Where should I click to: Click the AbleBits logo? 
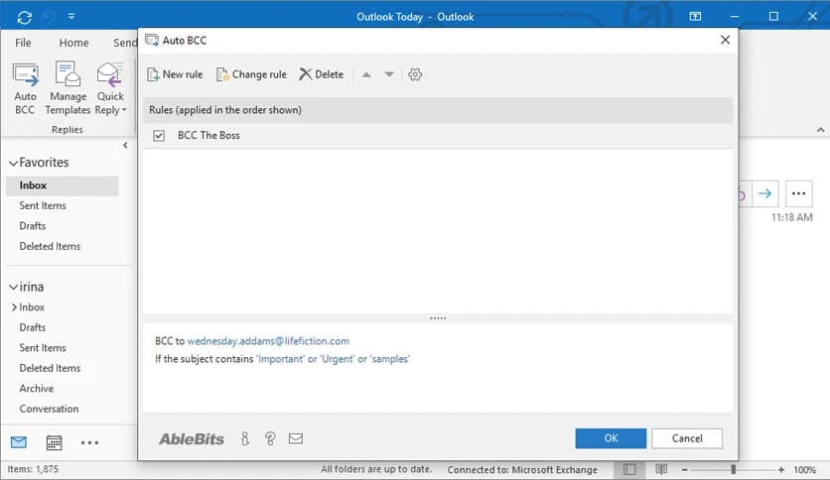click(x=192, y=438)
